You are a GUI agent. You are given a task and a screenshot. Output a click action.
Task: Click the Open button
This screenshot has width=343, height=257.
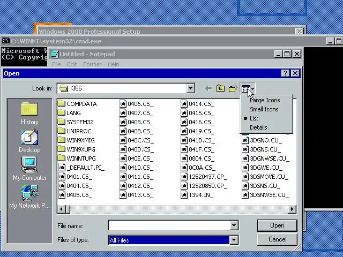[x=277, y=225]
